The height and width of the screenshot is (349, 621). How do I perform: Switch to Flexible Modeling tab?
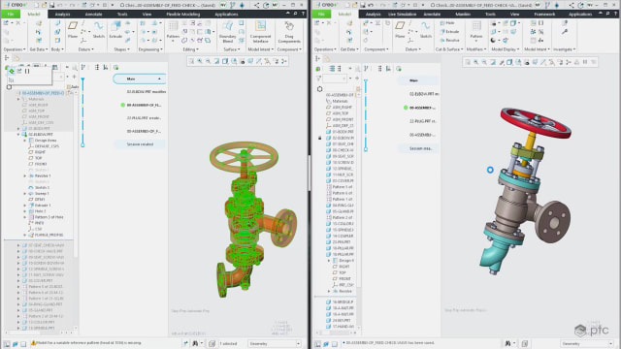click(183, 14)
